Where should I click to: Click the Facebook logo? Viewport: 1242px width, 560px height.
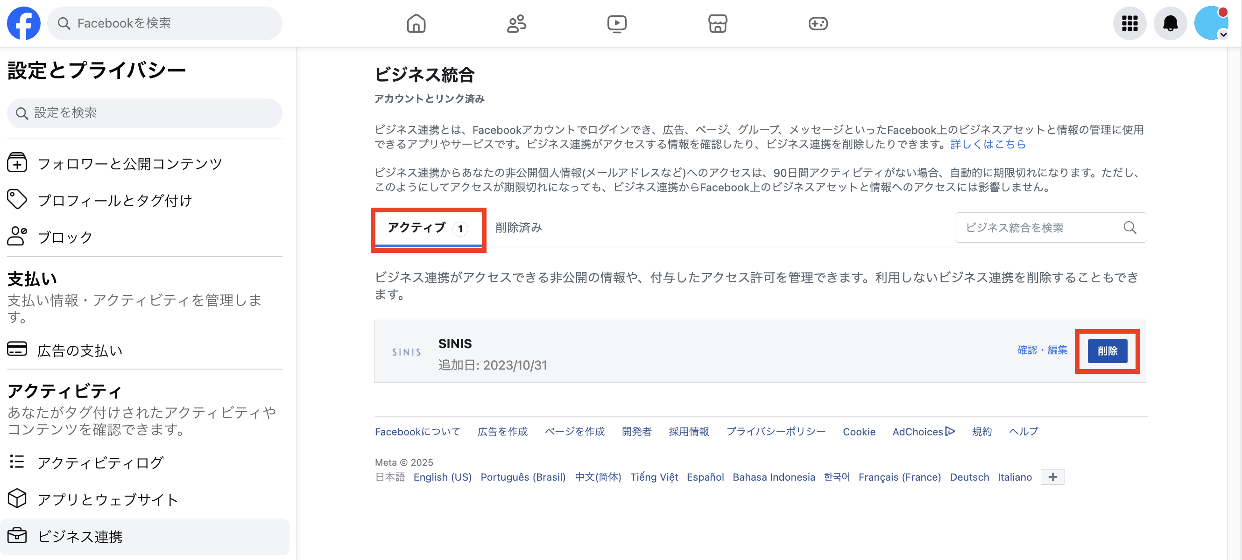[x=24, y=23]
